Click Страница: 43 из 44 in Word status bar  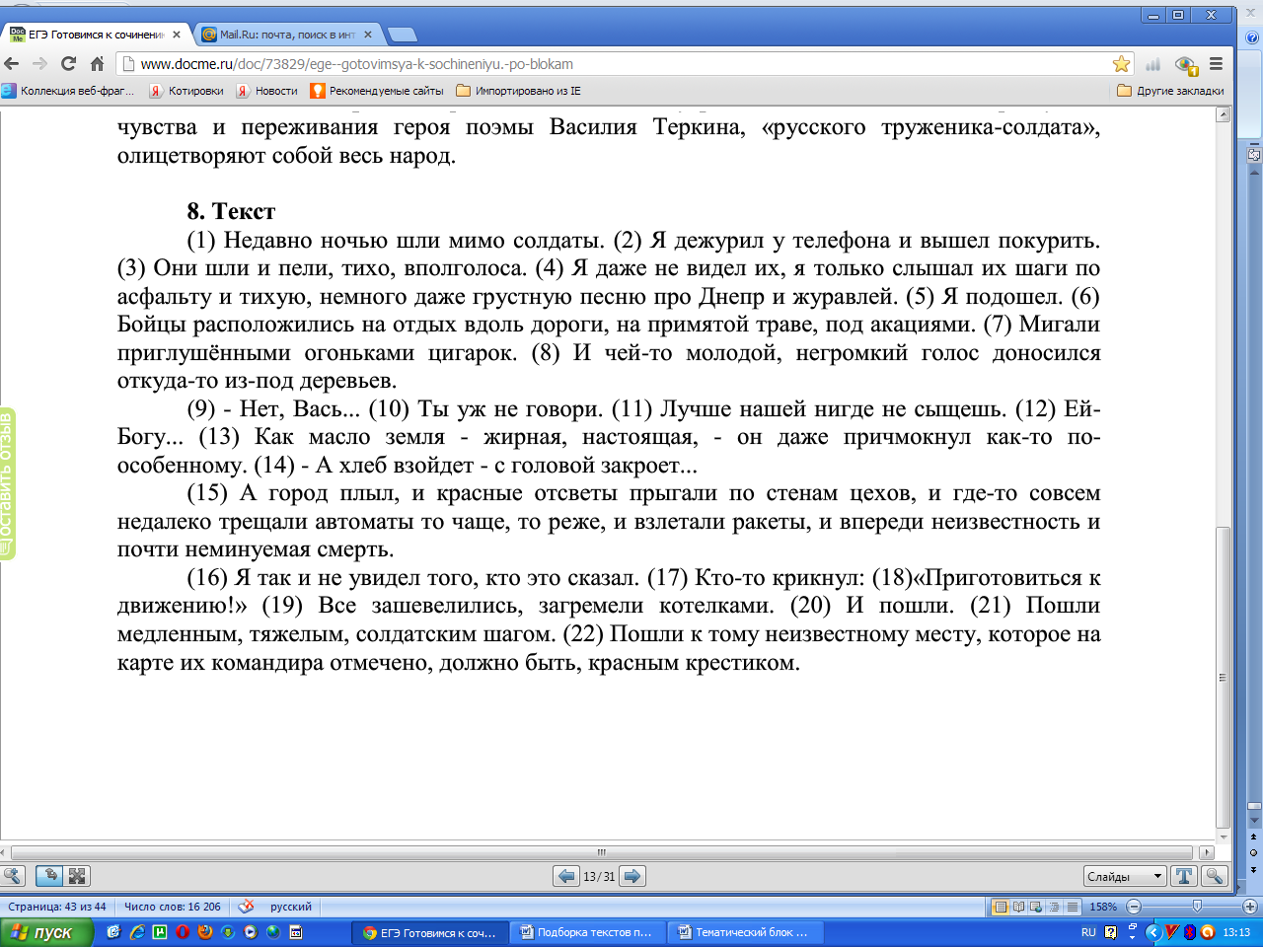(x=57, y=907)
